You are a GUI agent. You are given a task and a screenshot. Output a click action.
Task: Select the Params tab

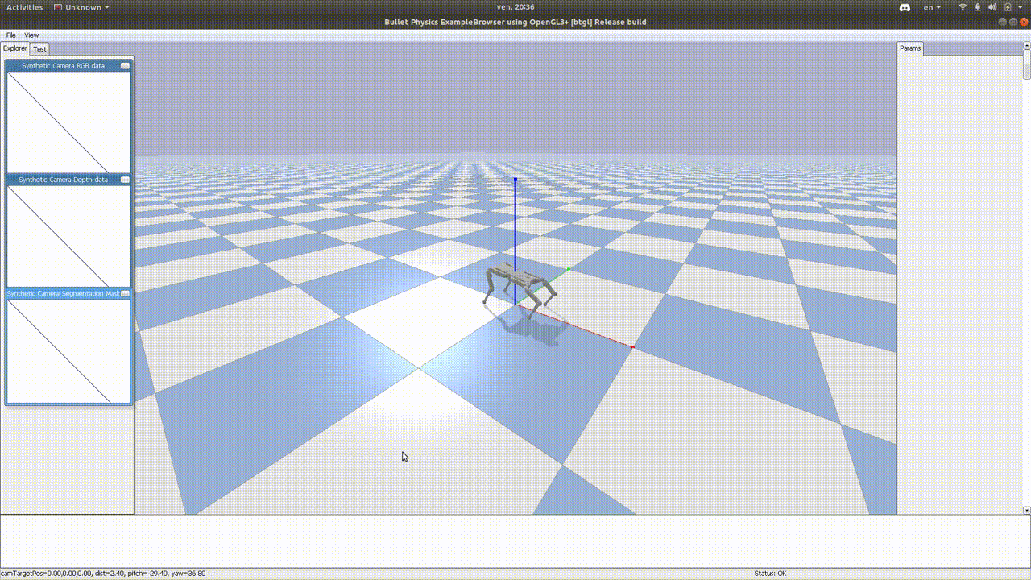coord(910,48)
